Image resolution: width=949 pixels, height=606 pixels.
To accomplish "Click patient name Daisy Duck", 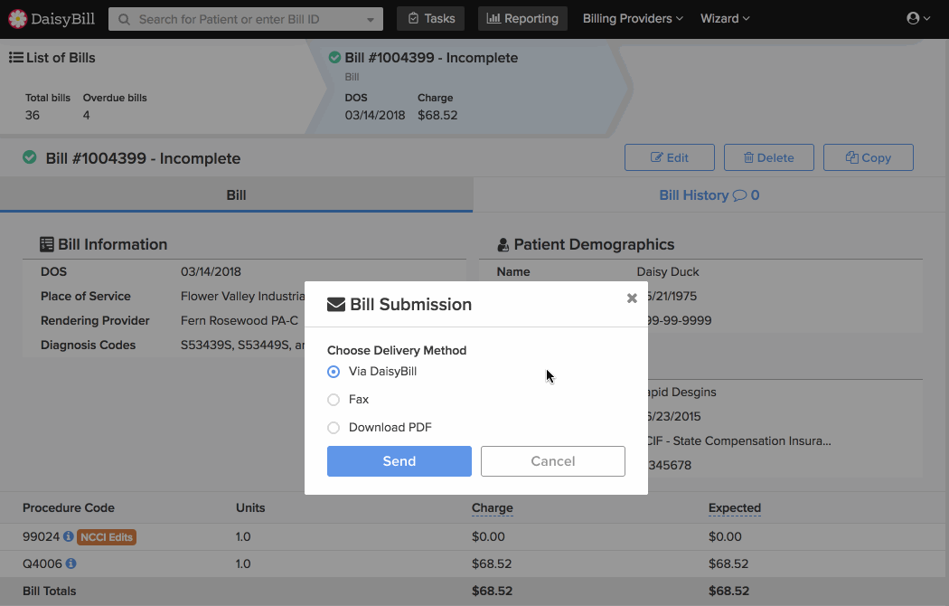I will click(668, 272).
